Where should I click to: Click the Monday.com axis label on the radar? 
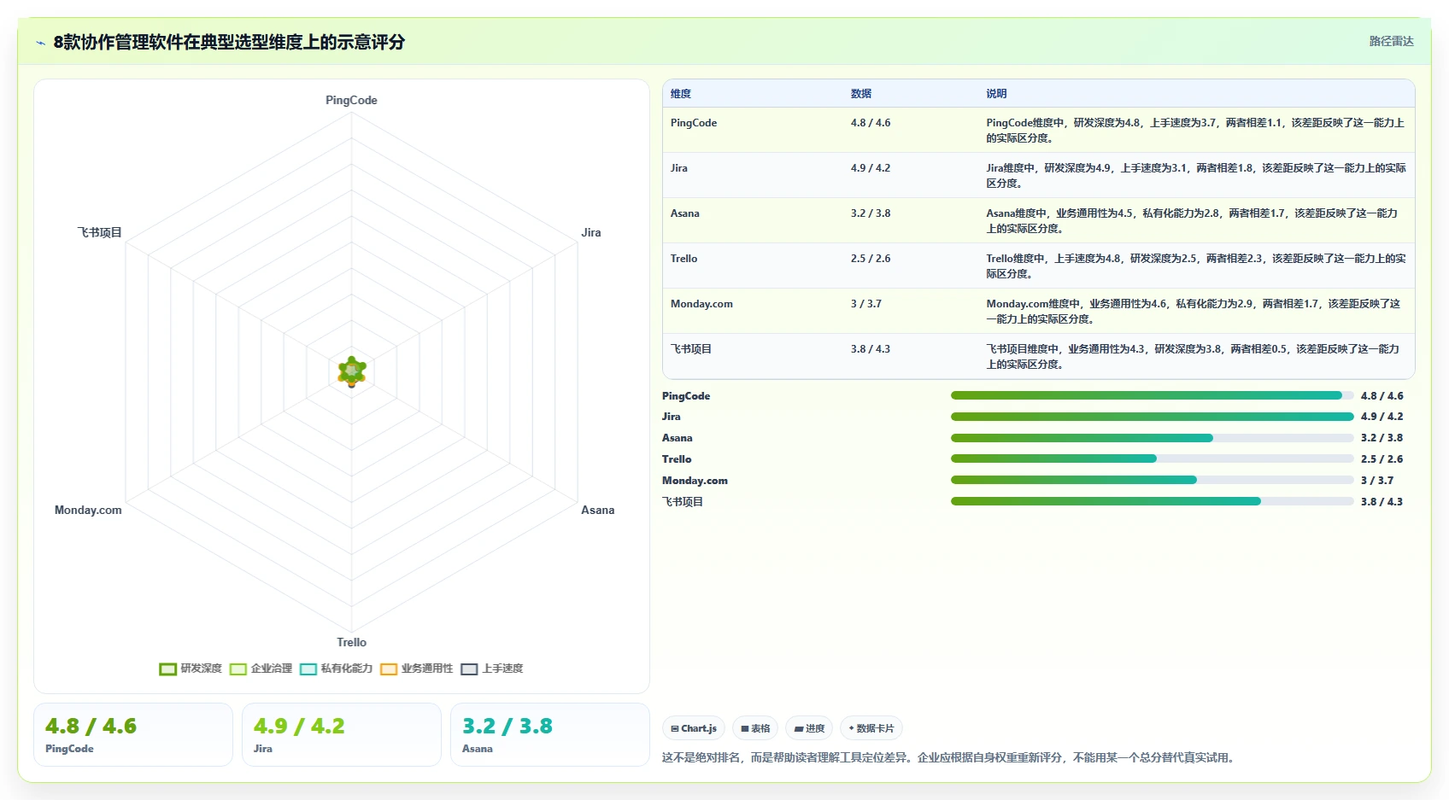click(88, 510)
